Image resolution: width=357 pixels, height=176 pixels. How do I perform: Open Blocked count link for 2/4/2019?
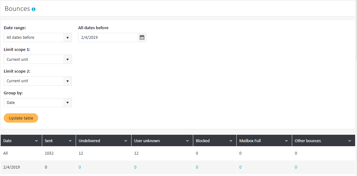click(x=197, y=167)
